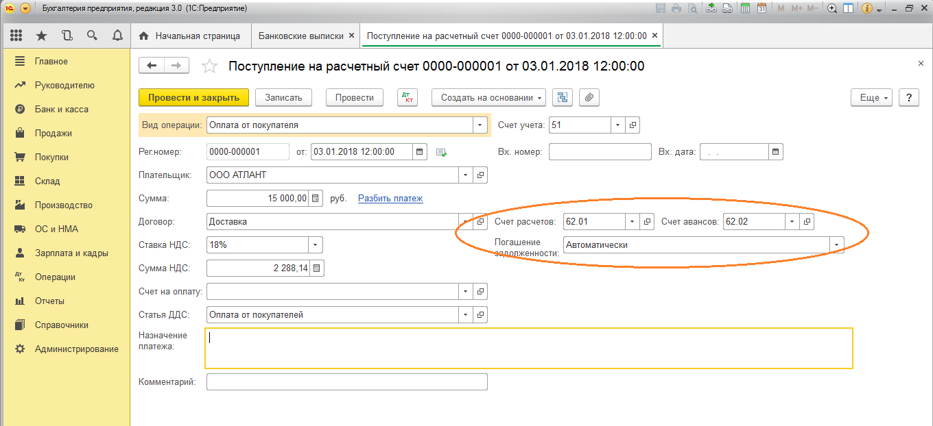Click into Назначение платежа text field
The width and height of the screenshot is (933, 426).
528,348
